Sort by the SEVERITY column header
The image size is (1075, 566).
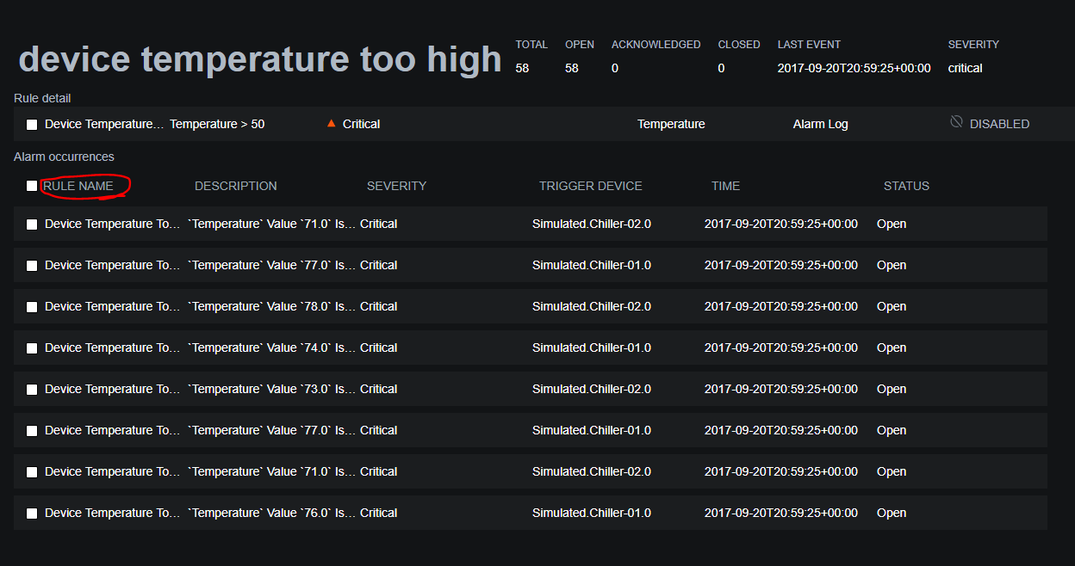(396, 186)
